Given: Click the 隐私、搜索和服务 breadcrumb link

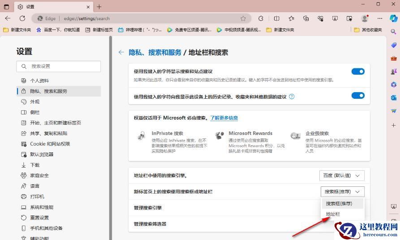Looking at the screenshot, I should (155, 52).
